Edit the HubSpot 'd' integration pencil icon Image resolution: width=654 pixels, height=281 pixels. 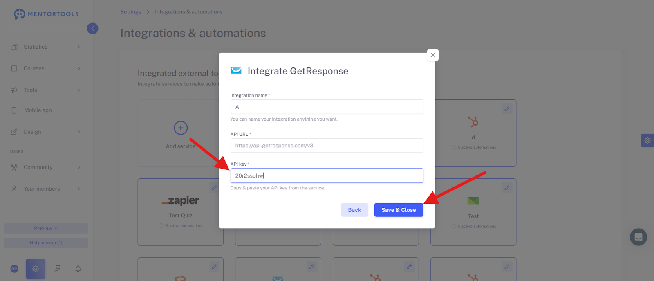pos(507,109)
